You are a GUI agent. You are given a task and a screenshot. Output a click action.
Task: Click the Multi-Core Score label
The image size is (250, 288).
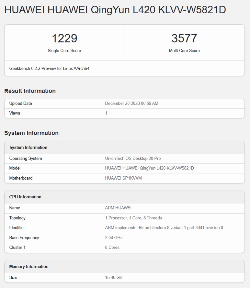(x=184, y=51)
